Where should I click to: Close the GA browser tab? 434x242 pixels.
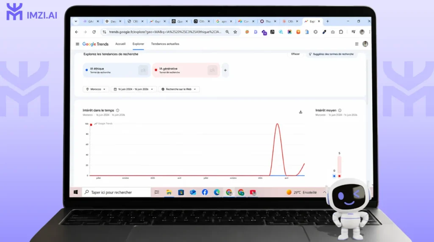[98, 21]
